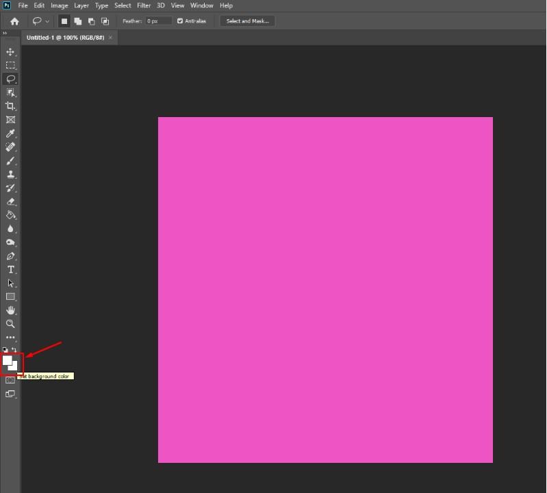Image resolution: width=547 pixels, height=493 pixels.
Task: Close the Untitled-1 document tab
Action: 111,38
